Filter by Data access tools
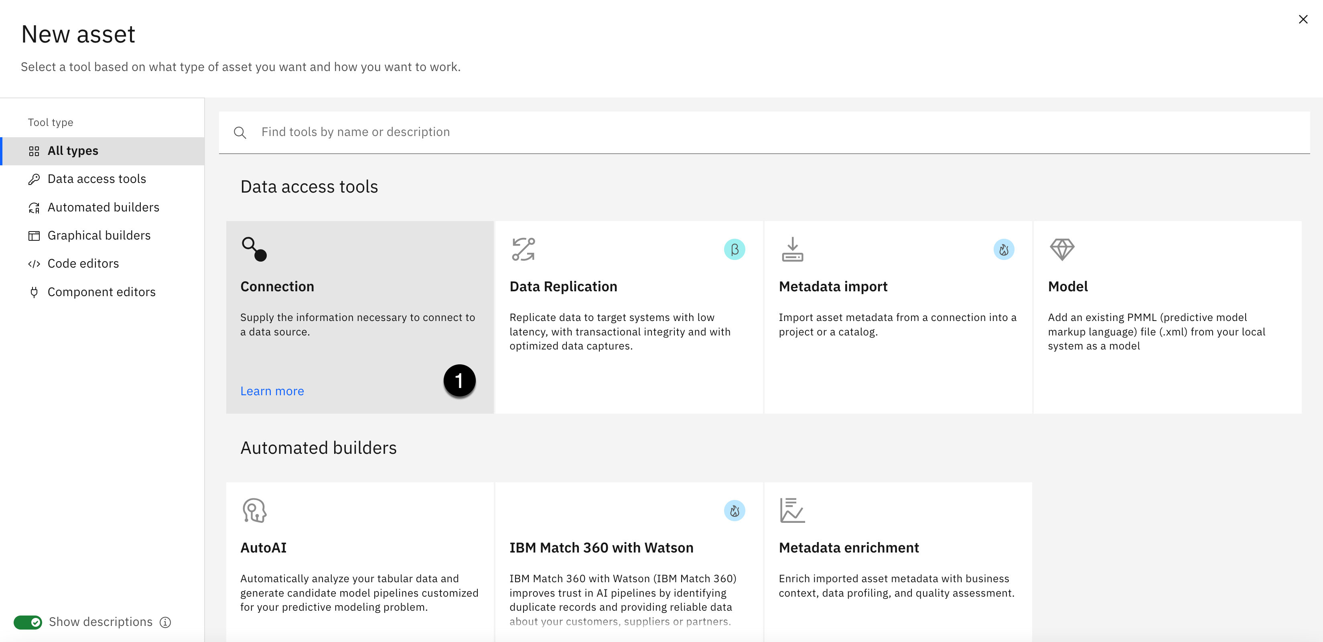1323x642 pixels. point(97,179)
